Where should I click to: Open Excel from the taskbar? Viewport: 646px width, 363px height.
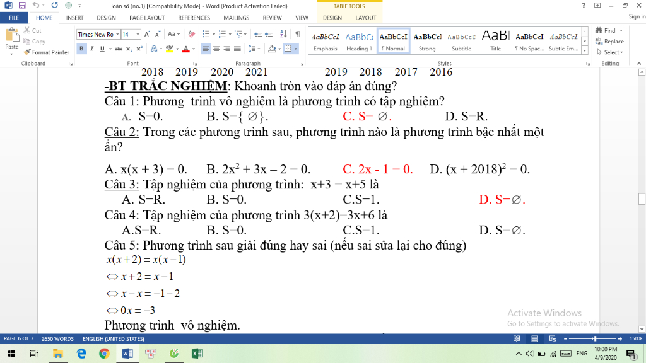[x=197, y=354]
